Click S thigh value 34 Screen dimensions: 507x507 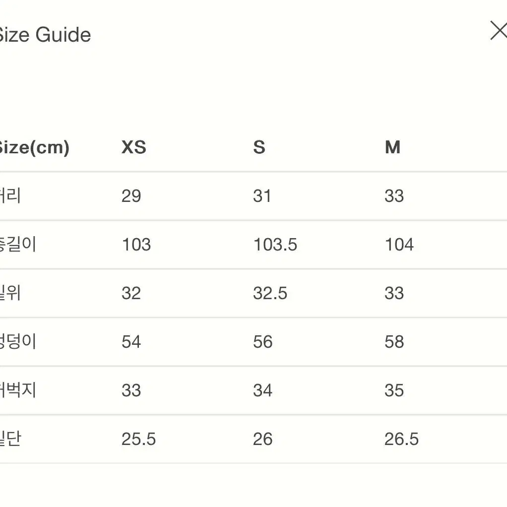click(x=262, y=390)
